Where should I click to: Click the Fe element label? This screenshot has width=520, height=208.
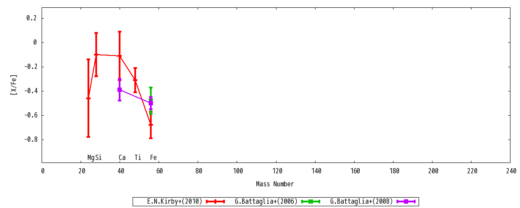pos(153,158)
